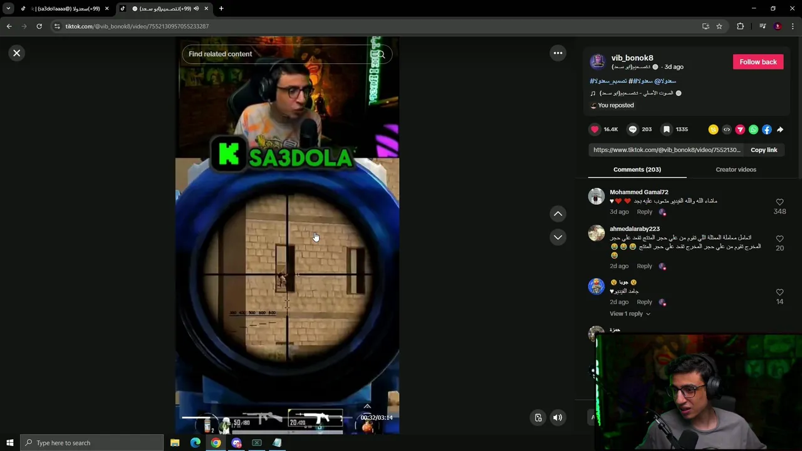Open the Chrome extensions puzzle icon
Image resolution: width=802 pixels, height=451 pixels.
pyautogui.click(x=741, y=26)
